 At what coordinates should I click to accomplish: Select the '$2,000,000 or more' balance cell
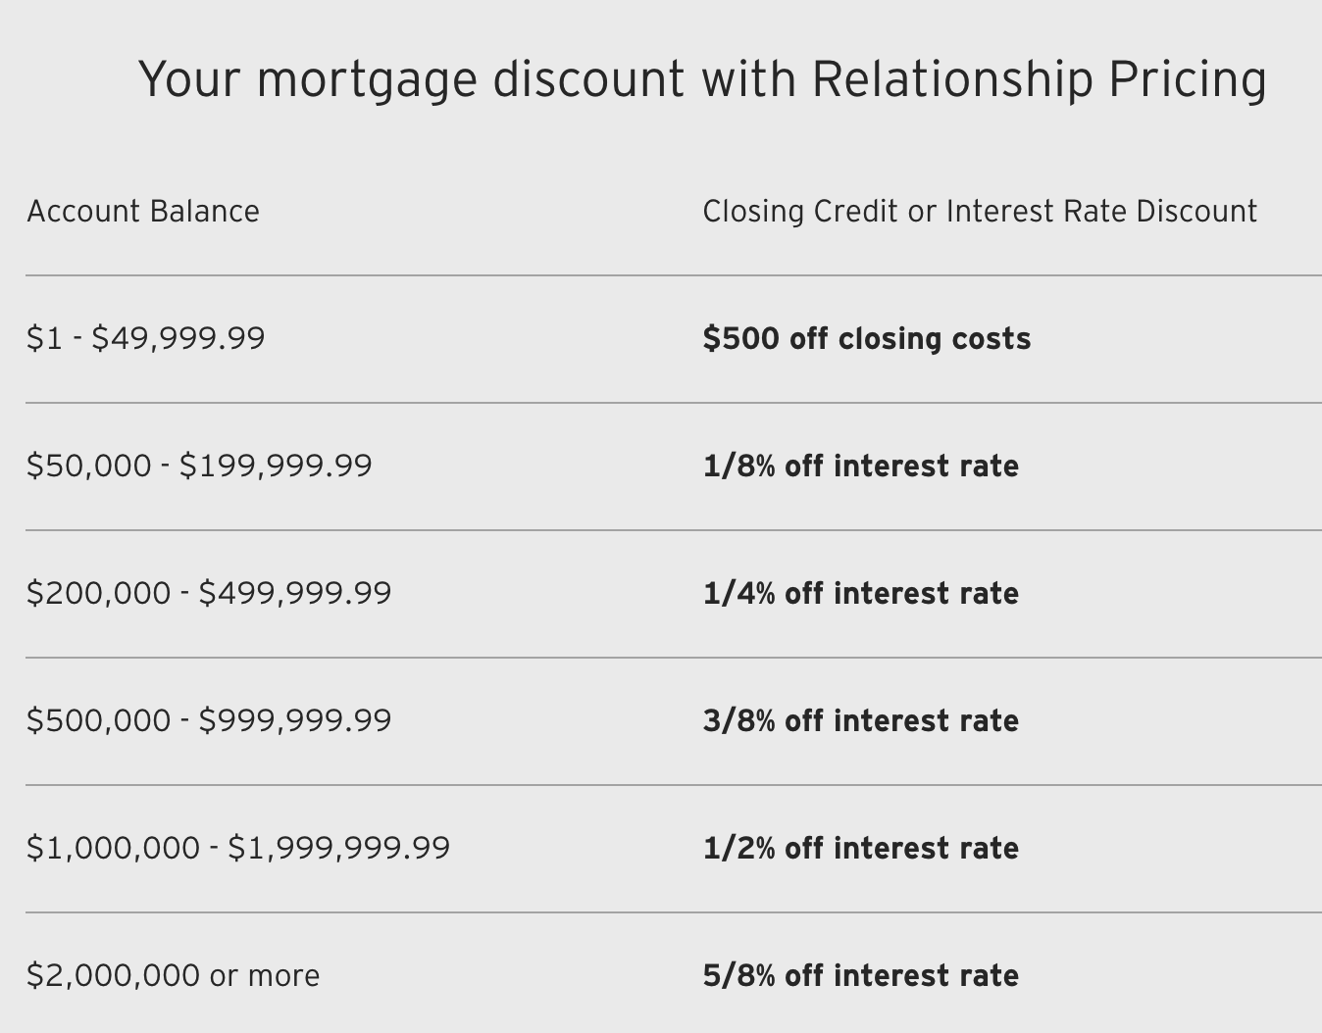(174, 975)
